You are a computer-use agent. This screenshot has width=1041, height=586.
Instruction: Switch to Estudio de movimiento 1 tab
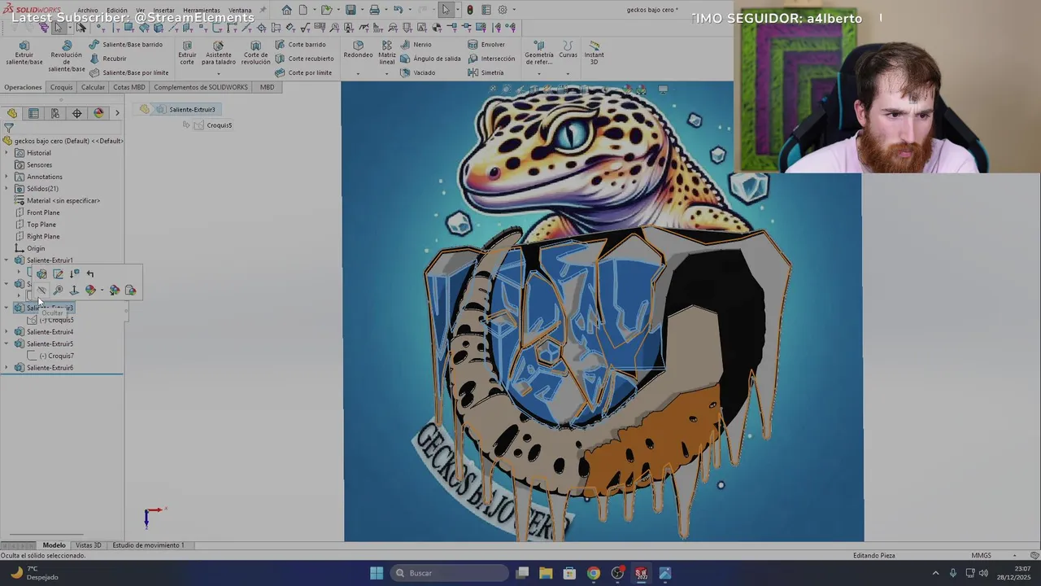coord(148,545)
